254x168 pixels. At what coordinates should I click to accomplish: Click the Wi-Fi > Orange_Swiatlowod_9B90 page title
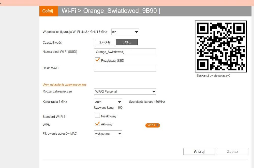111,11
